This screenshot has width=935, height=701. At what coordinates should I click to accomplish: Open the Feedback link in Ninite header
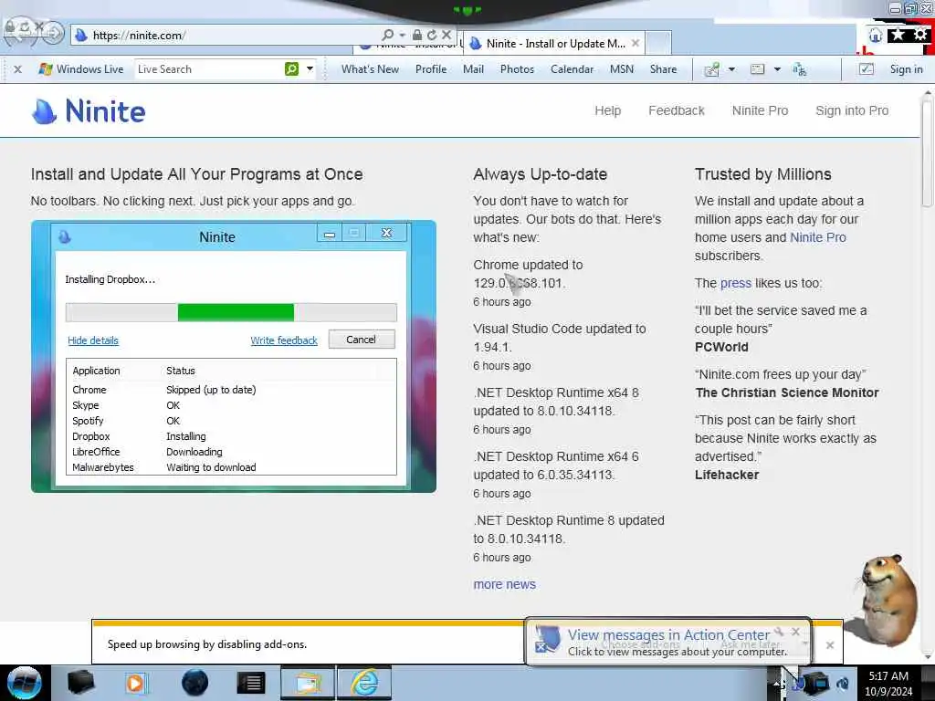tap(677, 110)
